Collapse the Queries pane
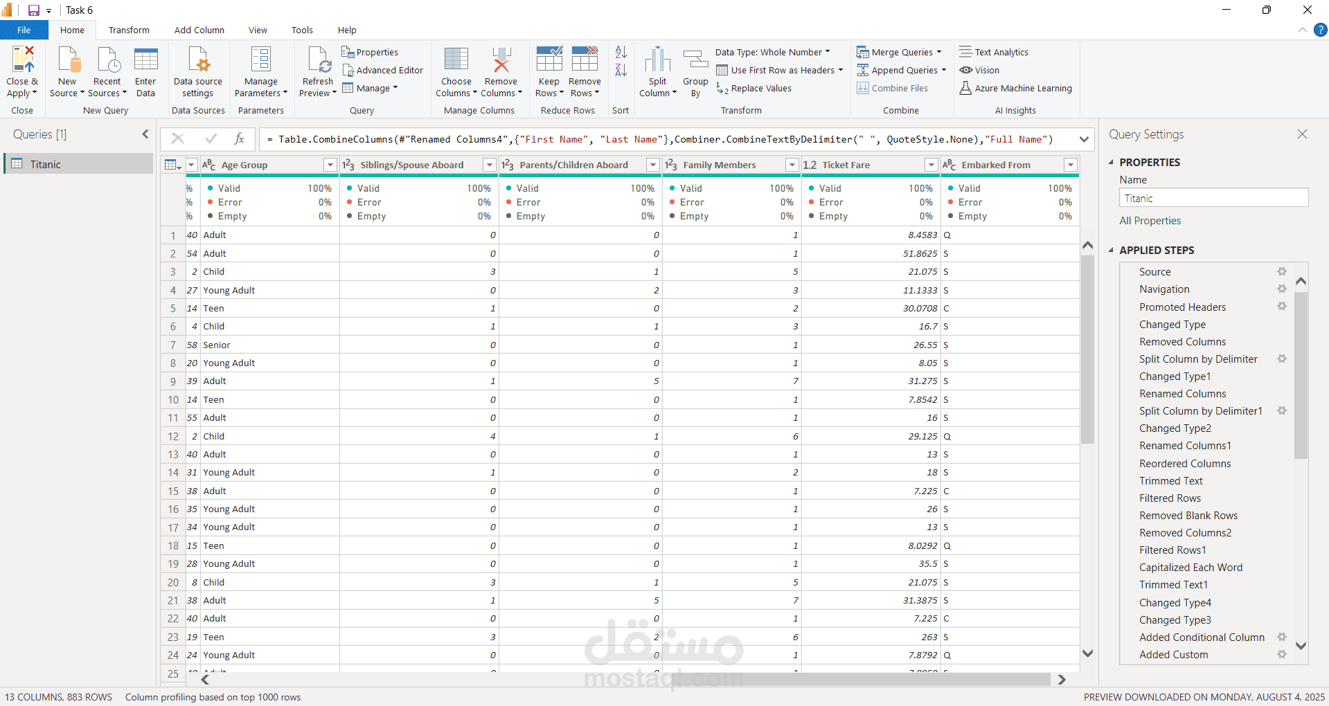The image size is (1329, 706). [x=145, y=134]
